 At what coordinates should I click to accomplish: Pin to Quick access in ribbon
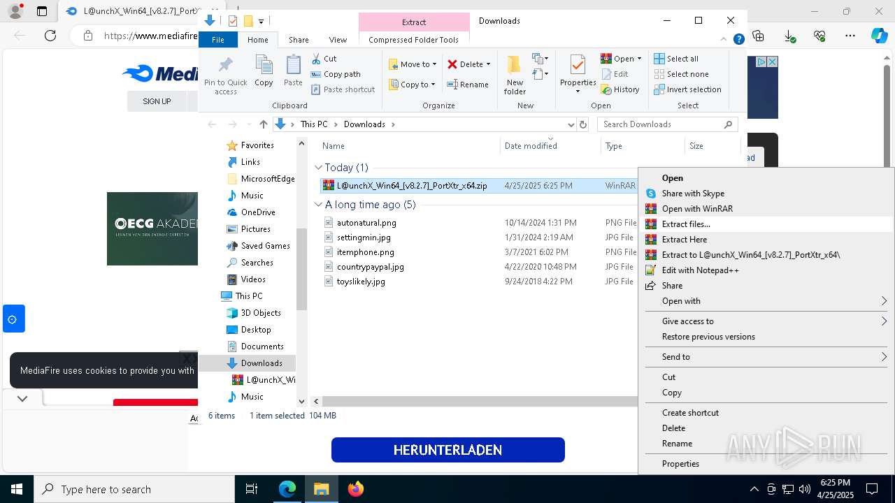(x=225, y=75)
